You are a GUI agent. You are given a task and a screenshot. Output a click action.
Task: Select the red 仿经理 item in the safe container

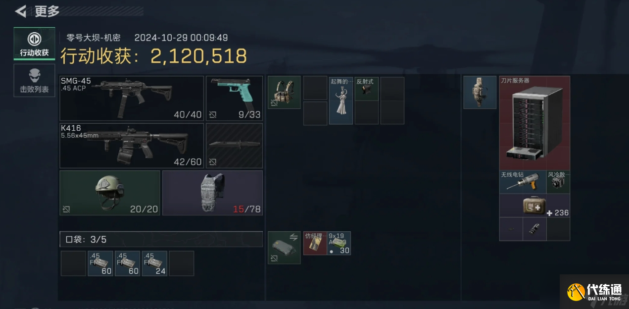[315, 243]
